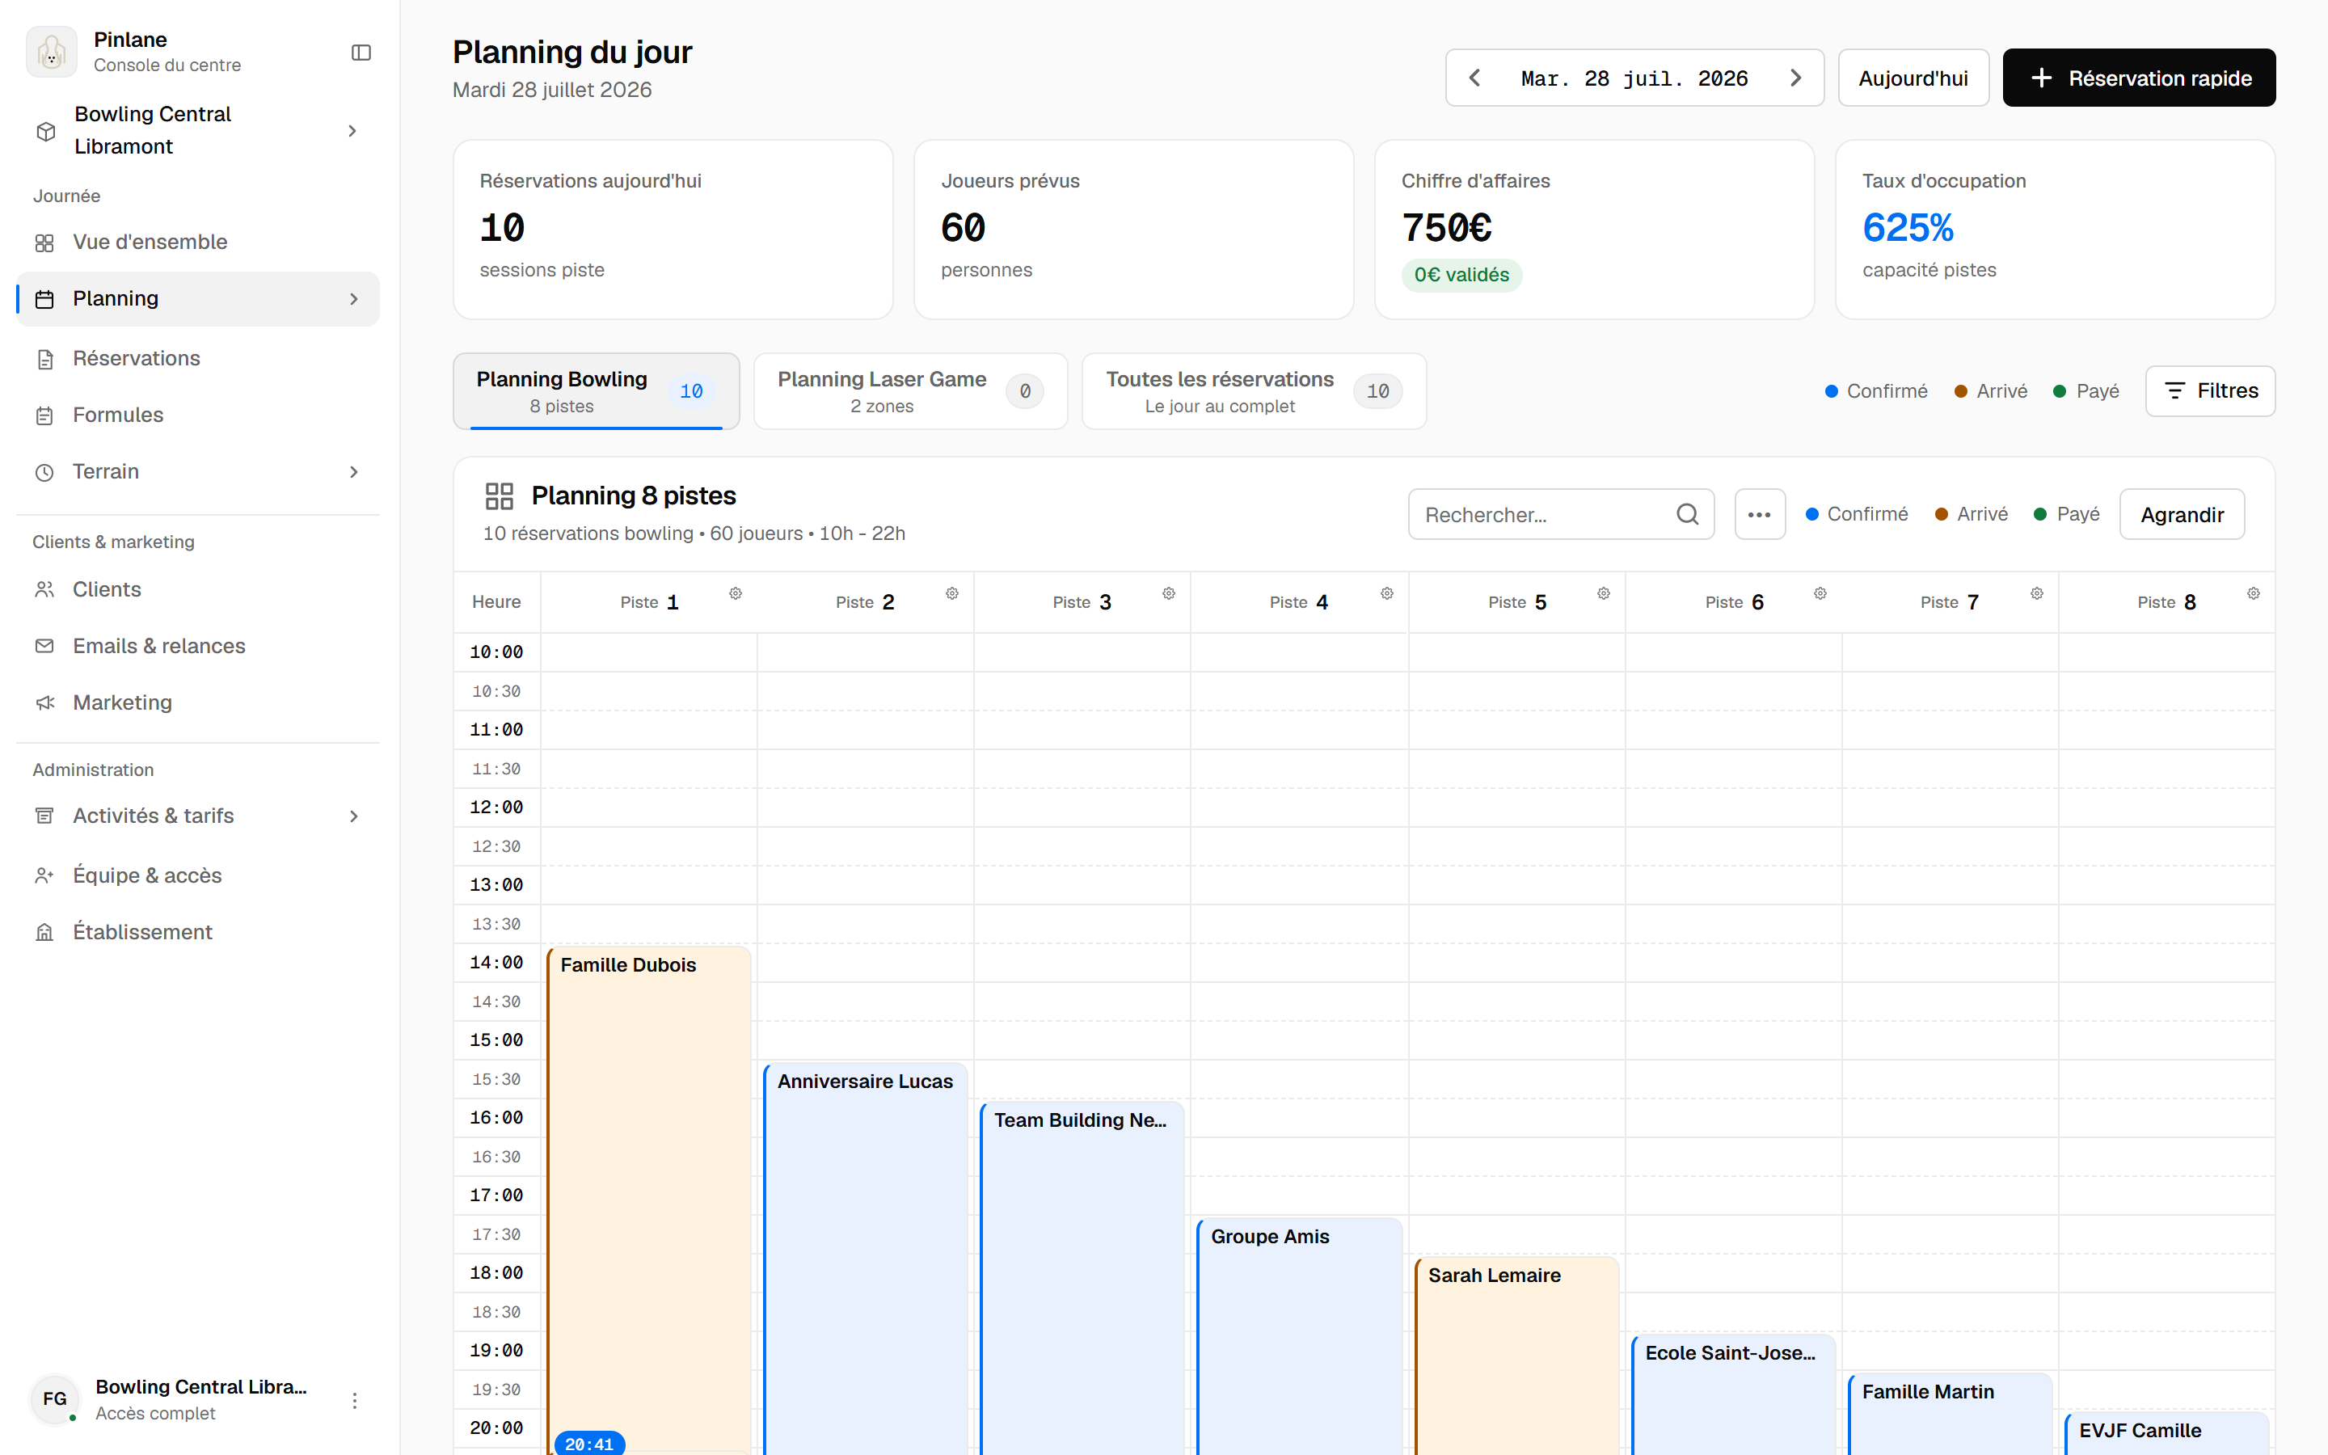Switch to Toutes les réservations tab
The width and height of the screenshot is (2328, 1455).
tap(1254, 390)
